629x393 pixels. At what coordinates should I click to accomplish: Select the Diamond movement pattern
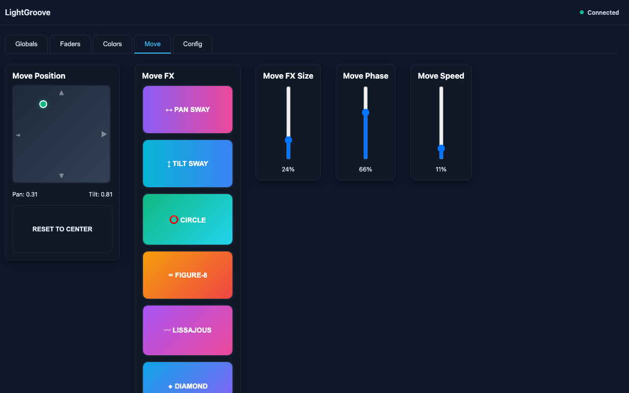[188, 383]
